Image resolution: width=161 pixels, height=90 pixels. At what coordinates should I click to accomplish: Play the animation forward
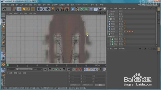coord(57,69)
